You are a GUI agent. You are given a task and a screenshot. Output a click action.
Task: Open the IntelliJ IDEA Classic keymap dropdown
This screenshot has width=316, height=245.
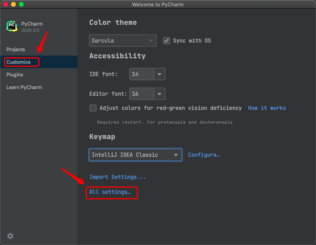[135, 155]
